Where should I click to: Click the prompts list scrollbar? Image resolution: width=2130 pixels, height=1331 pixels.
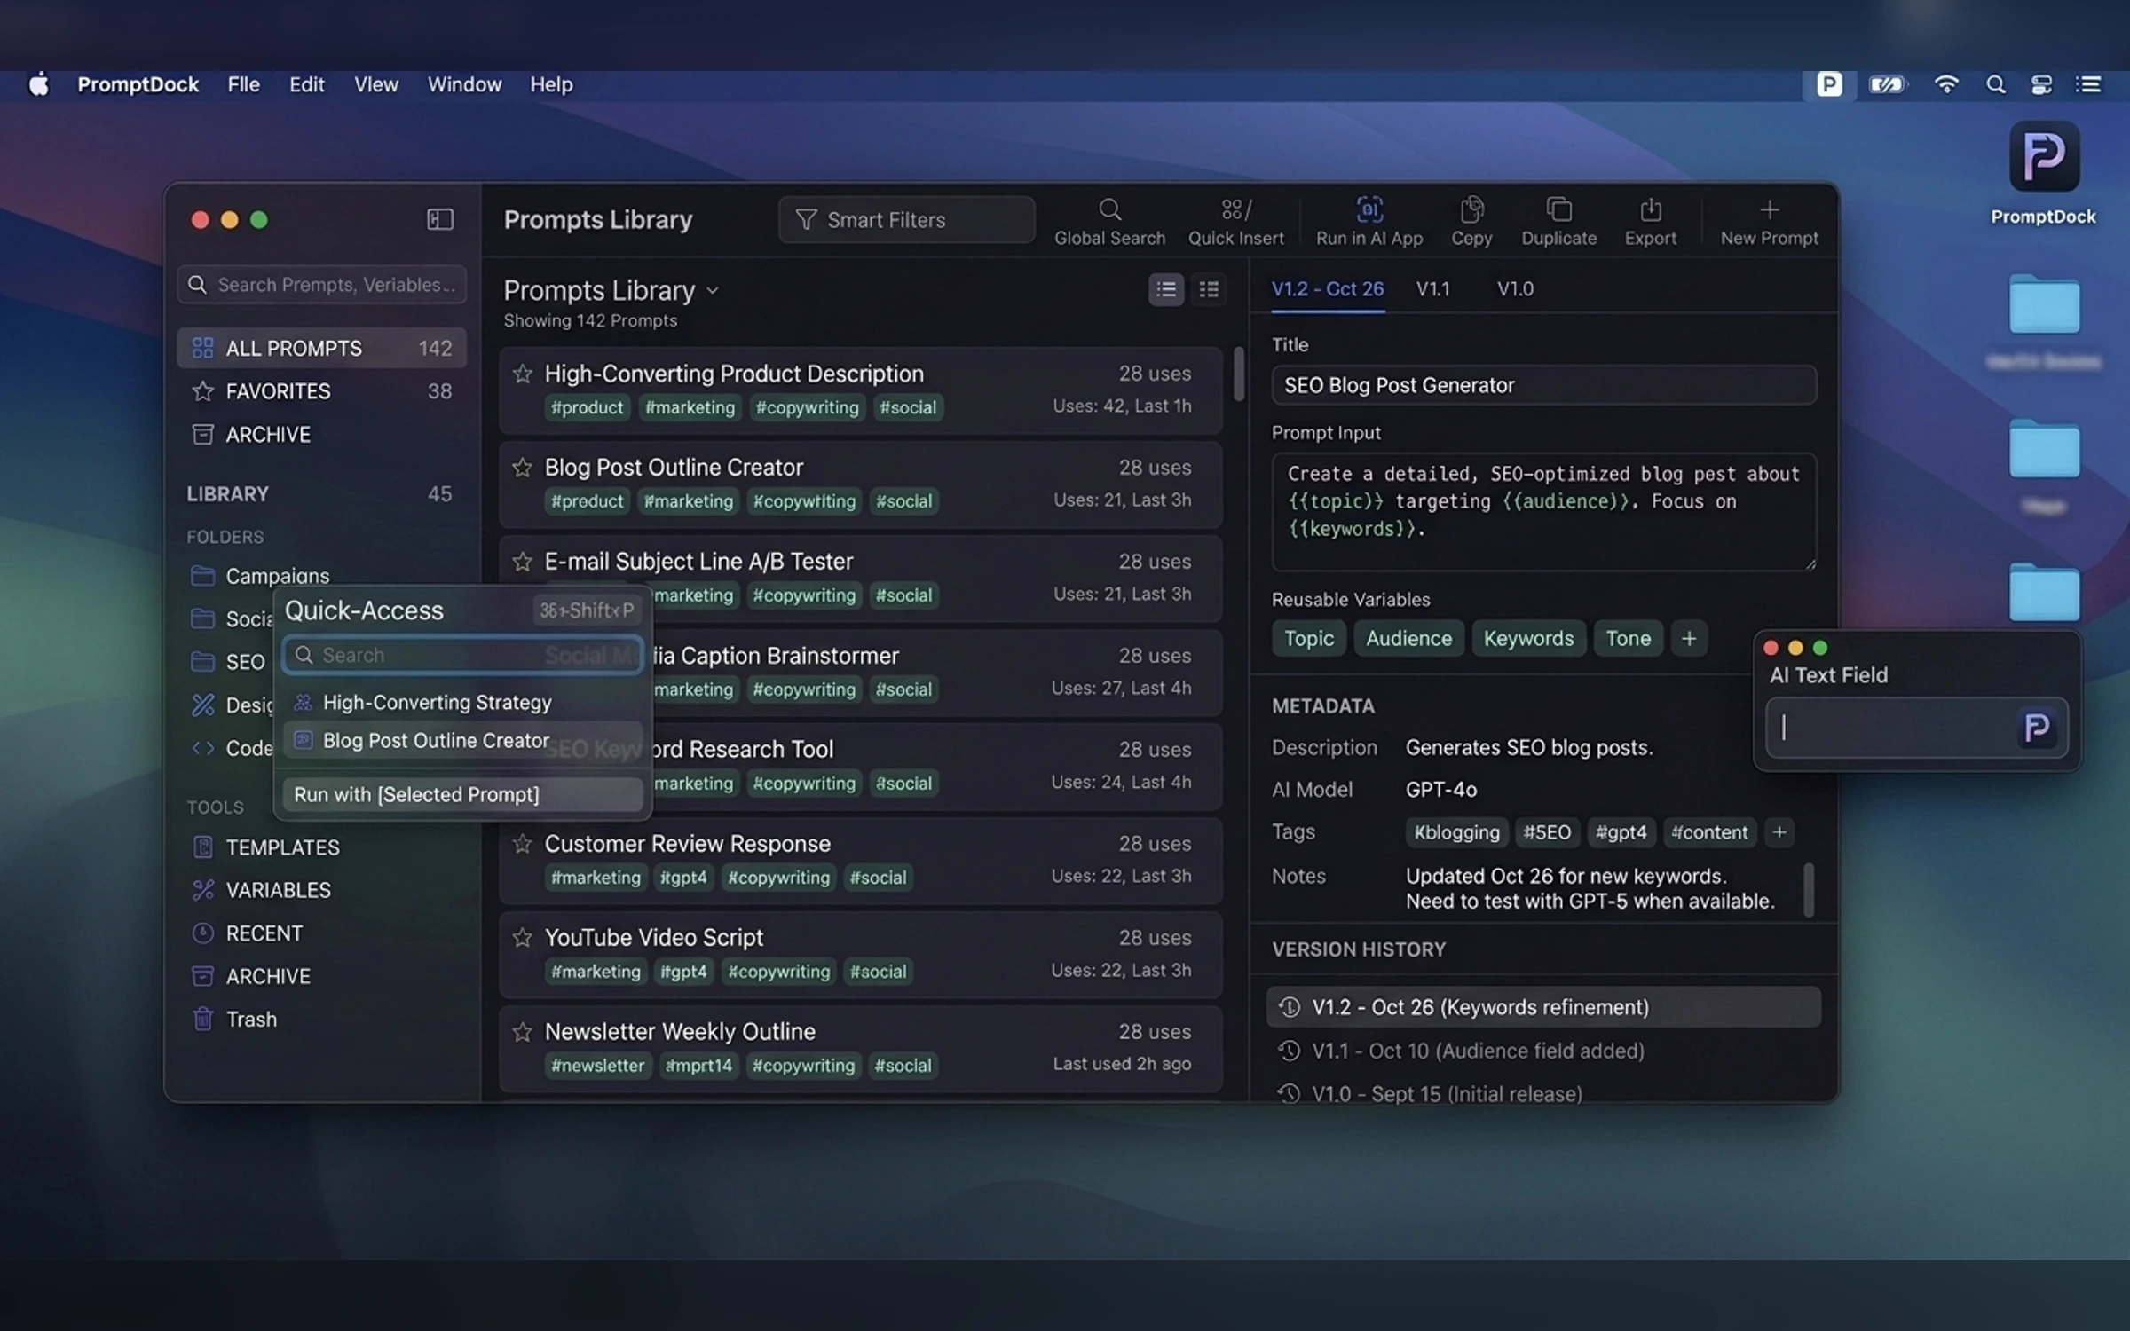tap(1238, 373)
